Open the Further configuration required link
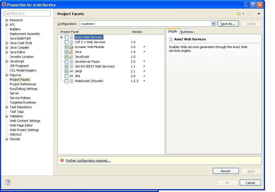The image size is (275, 192). pos(88,161)
